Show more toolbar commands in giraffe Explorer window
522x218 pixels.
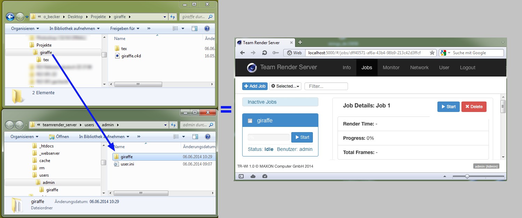[x=149, y=29]
